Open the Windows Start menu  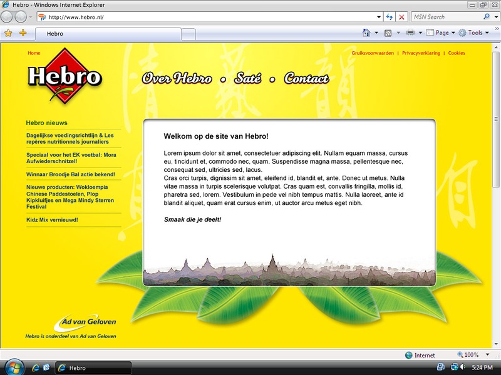13,367
